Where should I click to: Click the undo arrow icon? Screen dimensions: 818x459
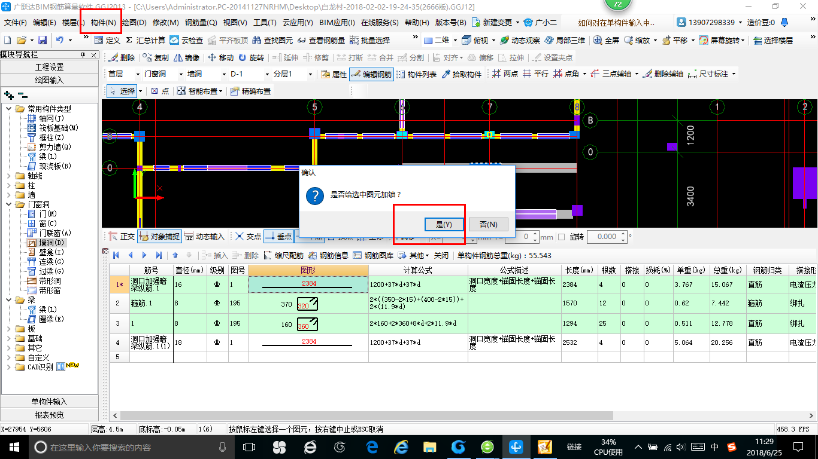[x=60, y=40]
